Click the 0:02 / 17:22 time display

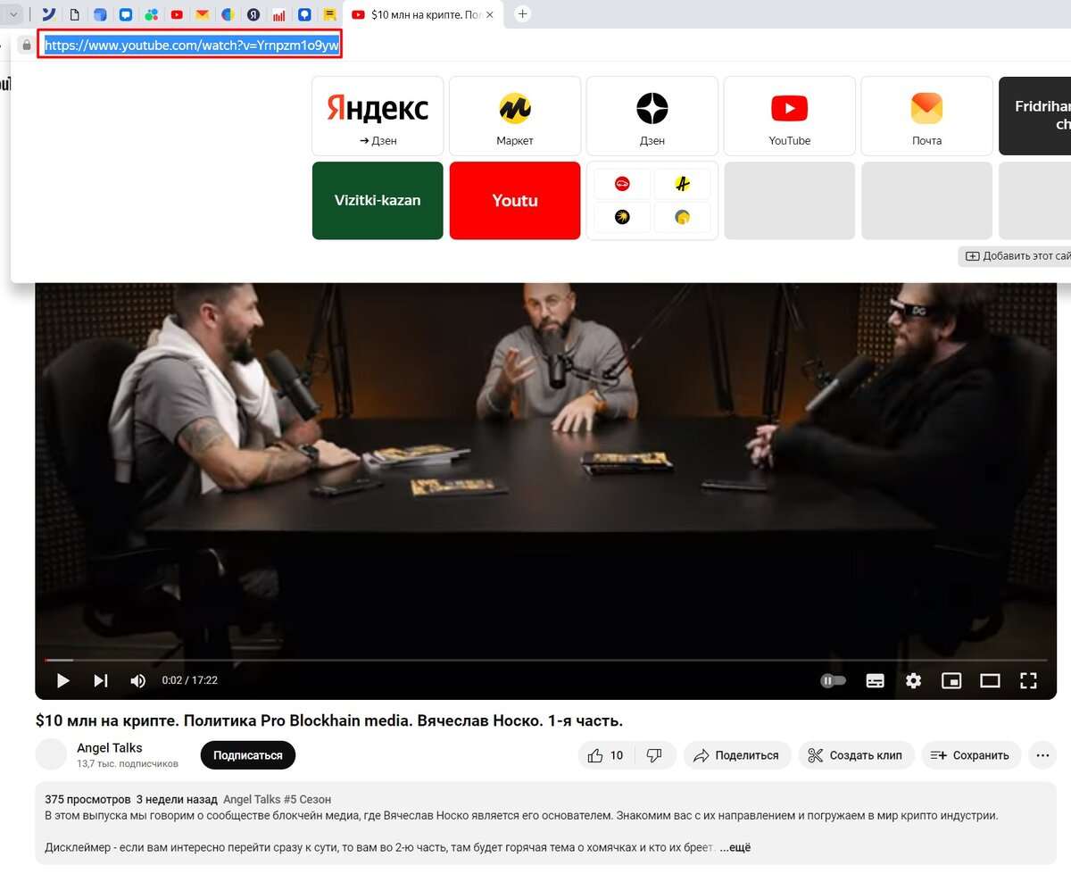pos(189,680)
